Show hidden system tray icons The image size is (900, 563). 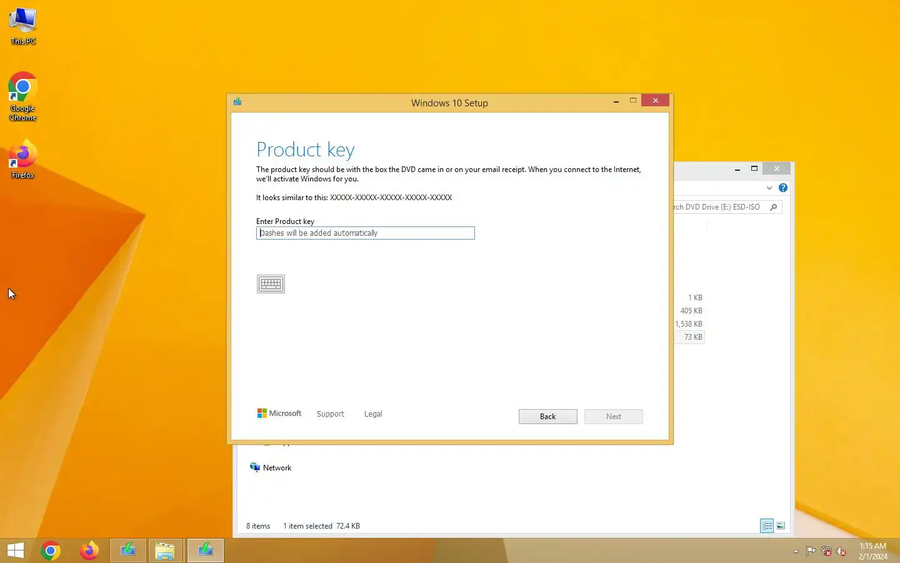pos(796,551)
